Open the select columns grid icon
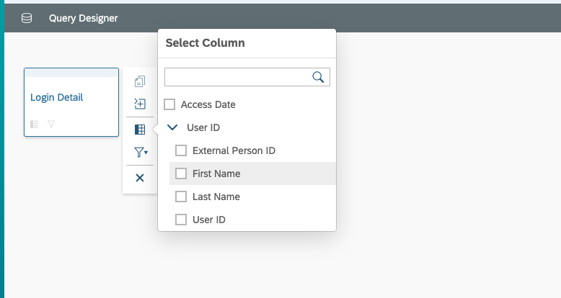 (x=140, y=130)
